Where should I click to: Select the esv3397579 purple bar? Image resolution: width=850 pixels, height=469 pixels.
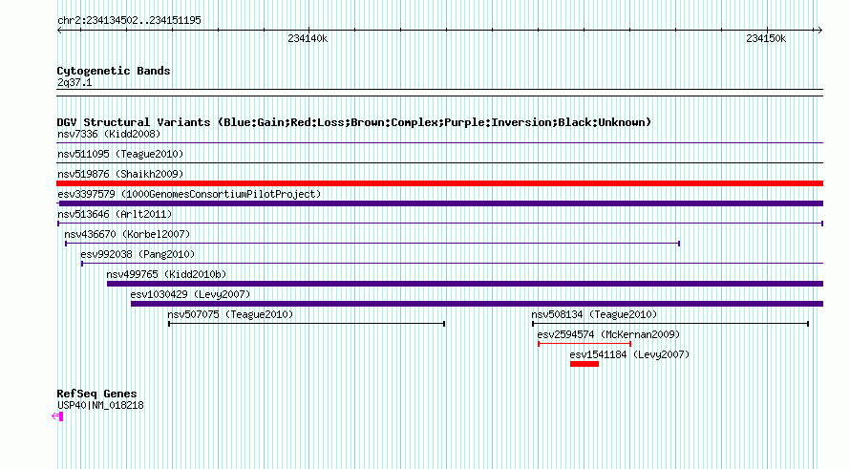[x=439, y=203]
